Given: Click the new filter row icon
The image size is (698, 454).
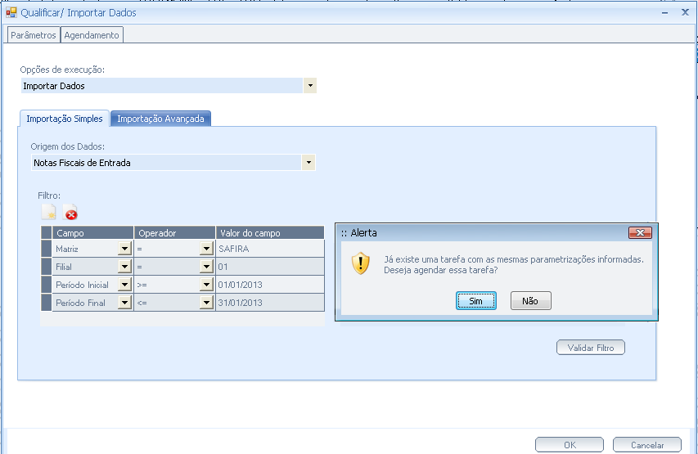Looking at the screenshot, I should [48, 212].
